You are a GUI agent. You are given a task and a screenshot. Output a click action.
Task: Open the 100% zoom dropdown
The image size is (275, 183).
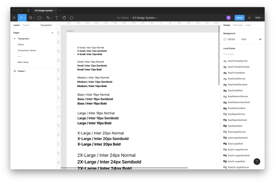(x=258, y=18)
